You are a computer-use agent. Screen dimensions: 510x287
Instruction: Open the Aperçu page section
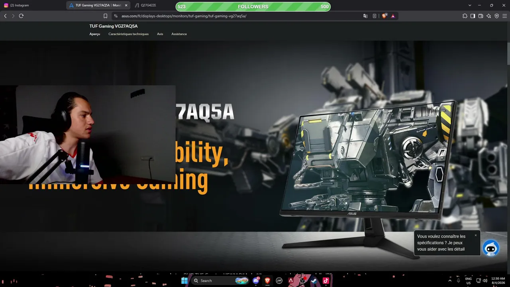pos(95,34)
